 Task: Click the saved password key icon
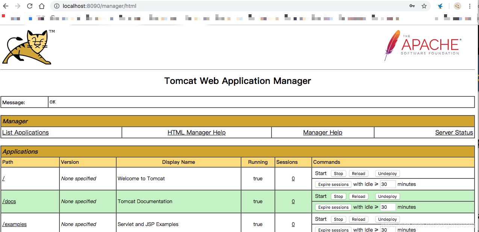point(412,6)
